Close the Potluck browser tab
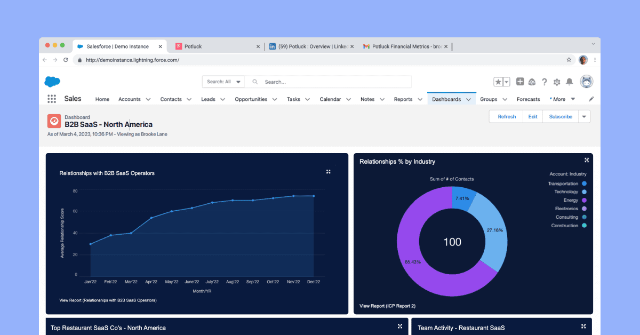 pyautogui.click(x=258, y=46)
